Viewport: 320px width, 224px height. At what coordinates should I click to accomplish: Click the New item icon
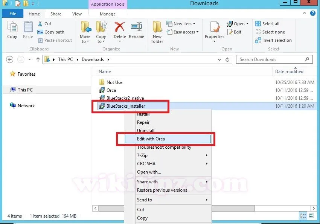169,24
